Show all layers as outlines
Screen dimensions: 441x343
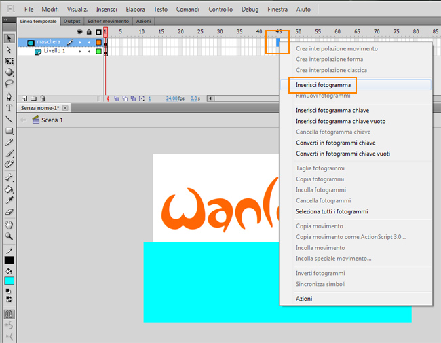tap(98, 32)
